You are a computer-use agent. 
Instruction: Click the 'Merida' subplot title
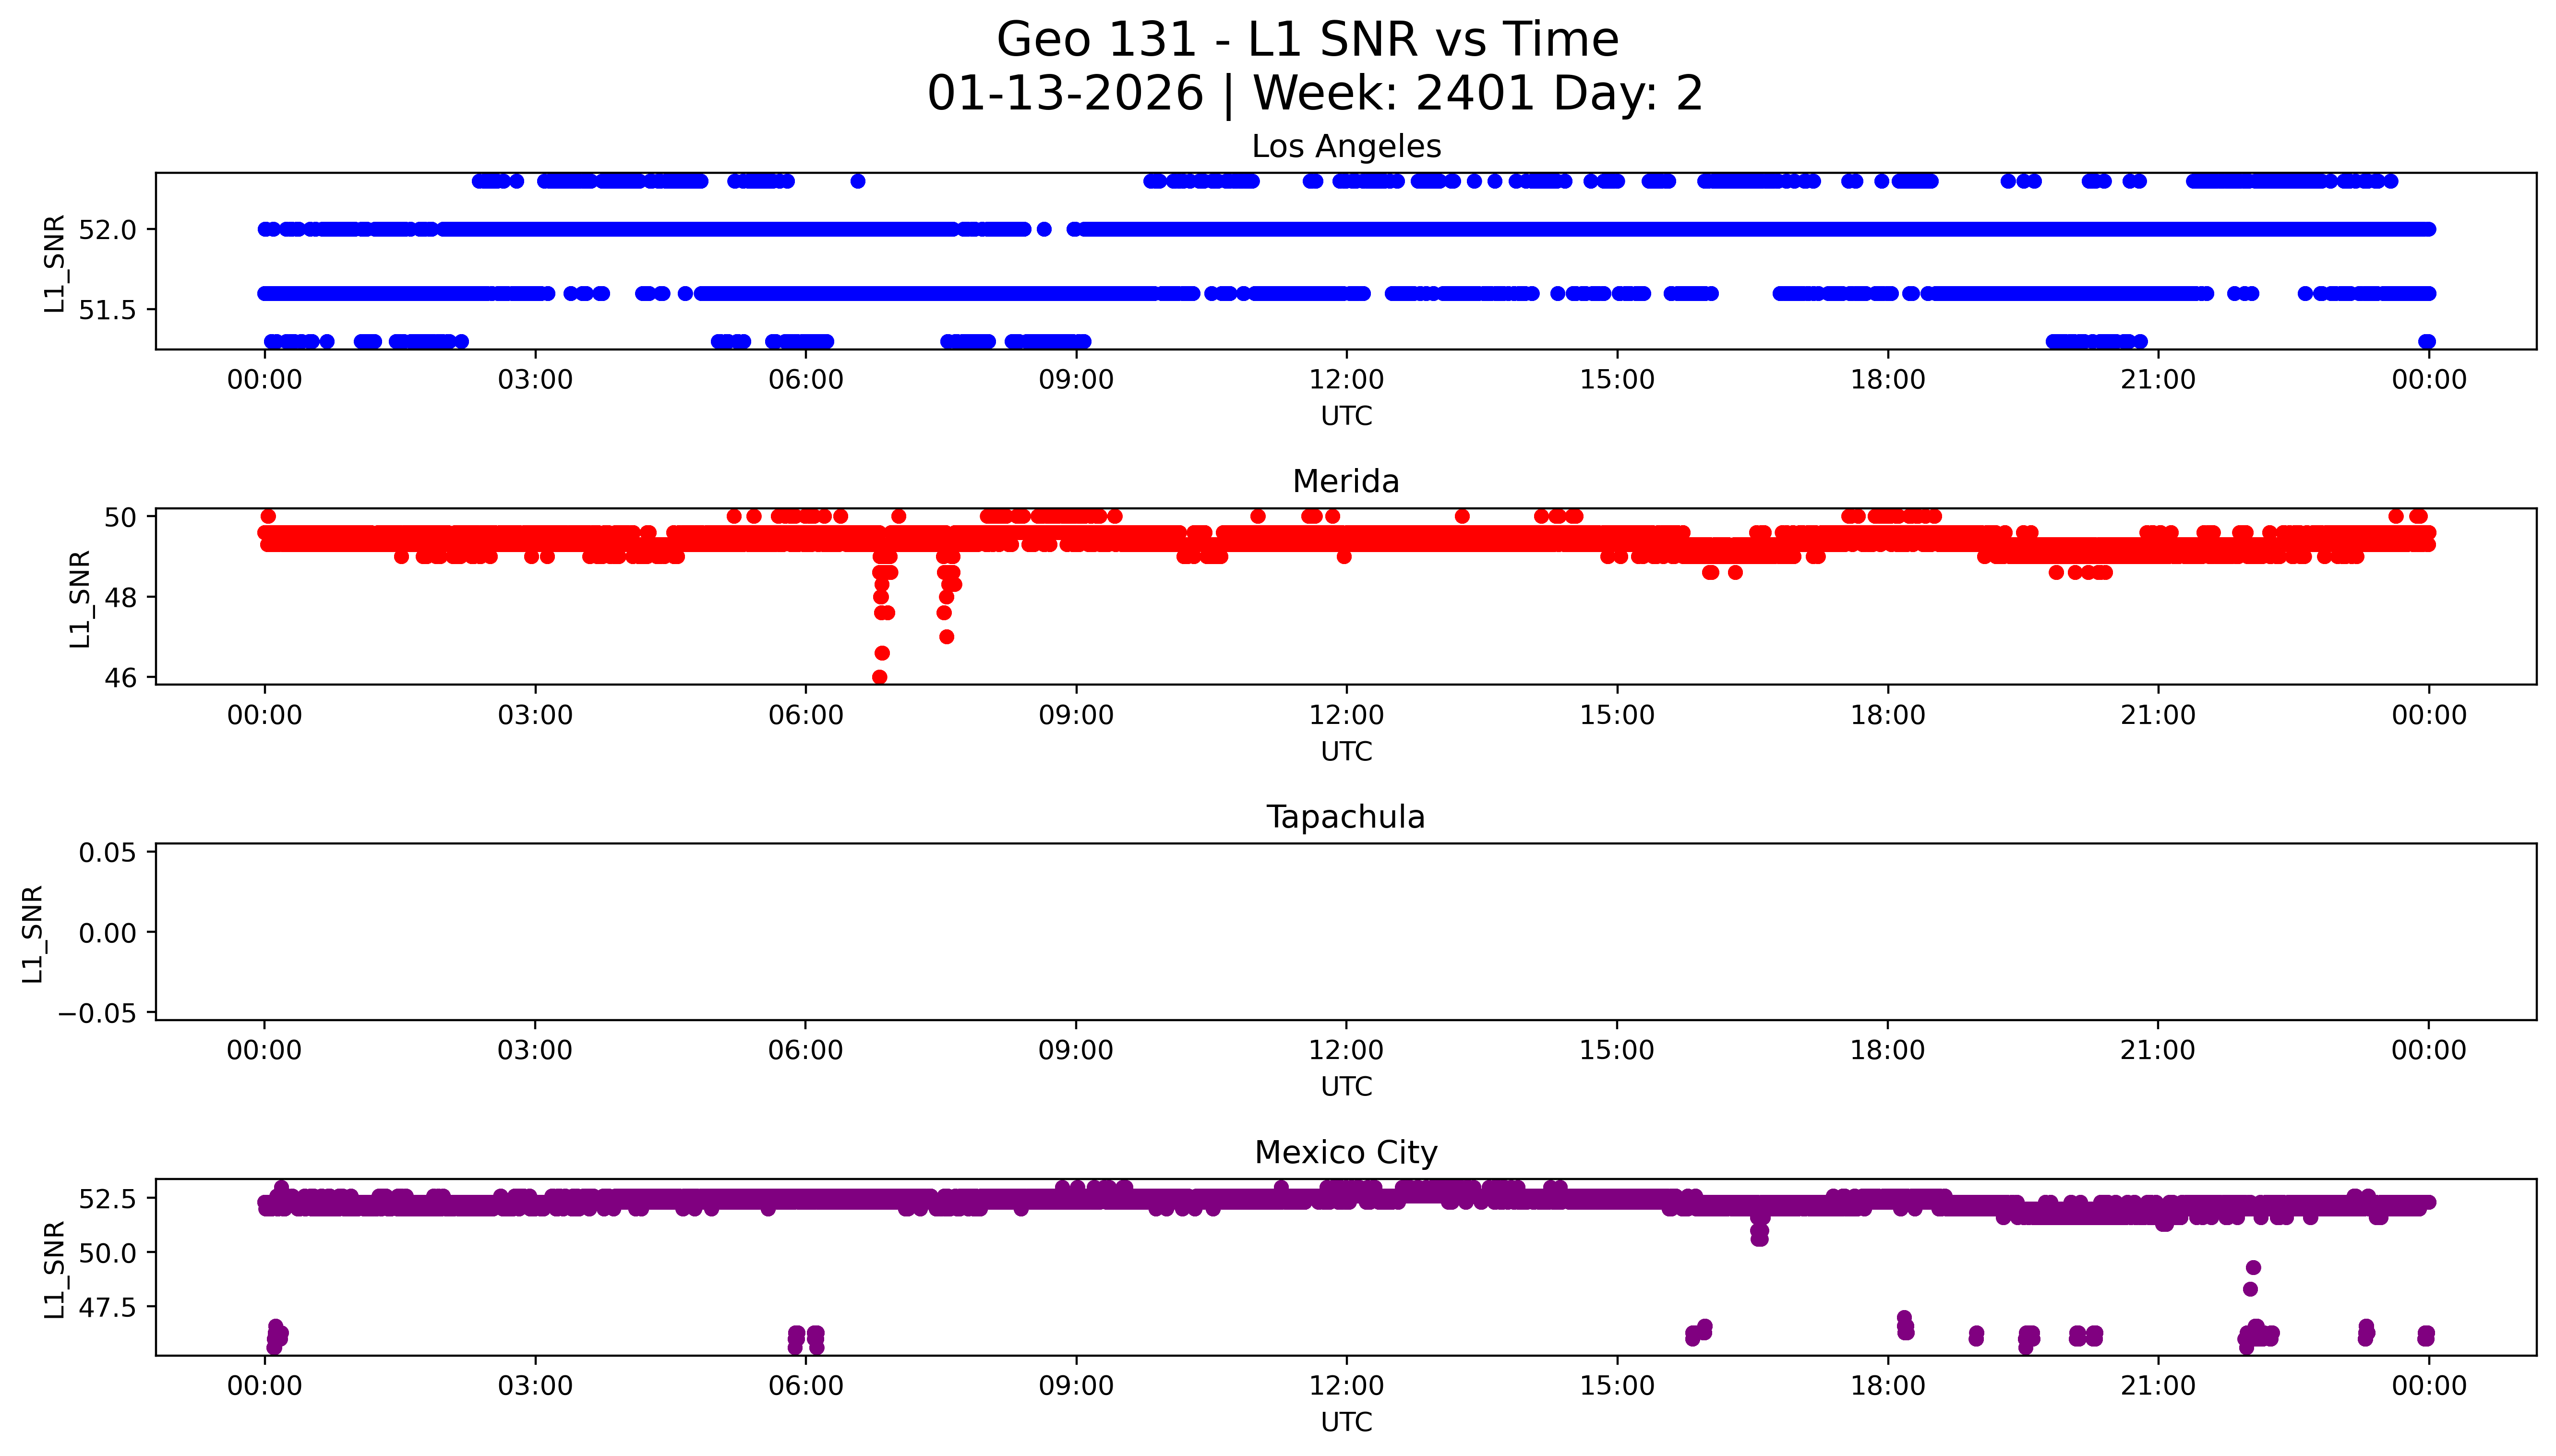pos(1345,482)
